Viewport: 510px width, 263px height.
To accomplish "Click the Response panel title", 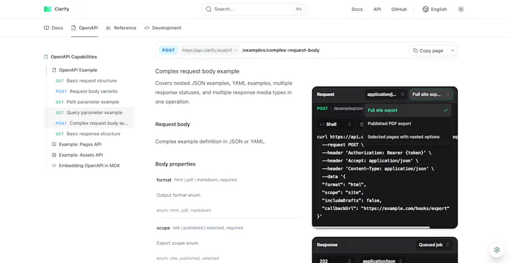I will (x=327, y=245).
